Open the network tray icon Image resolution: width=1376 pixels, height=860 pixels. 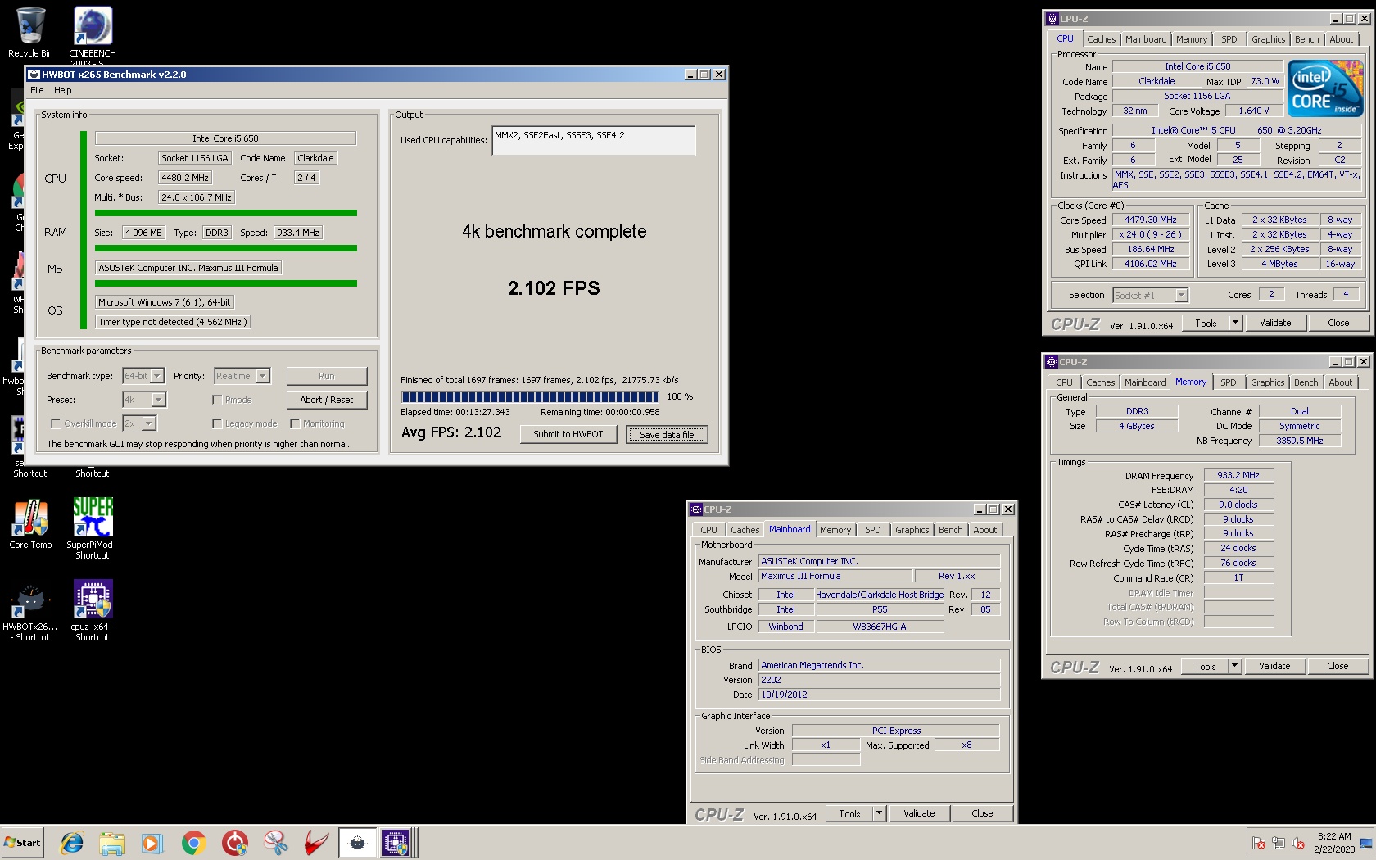1279,843
